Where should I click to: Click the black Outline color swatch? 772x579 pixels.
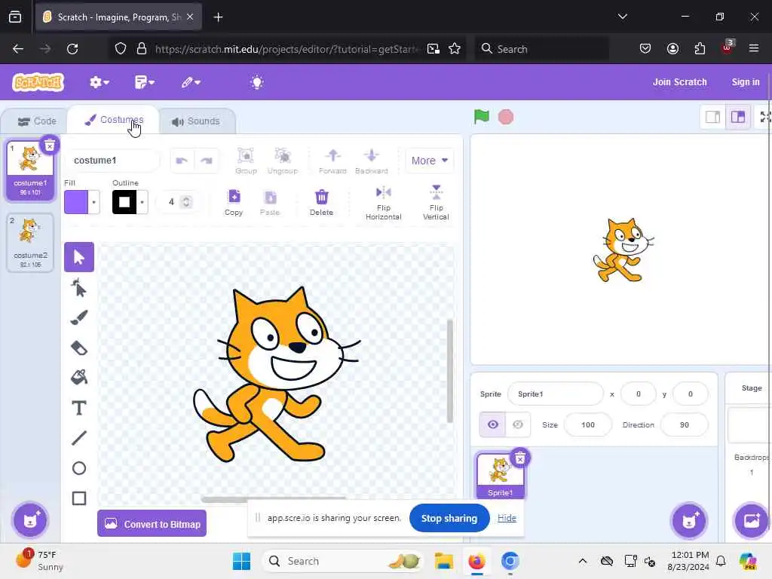[124, 202]
